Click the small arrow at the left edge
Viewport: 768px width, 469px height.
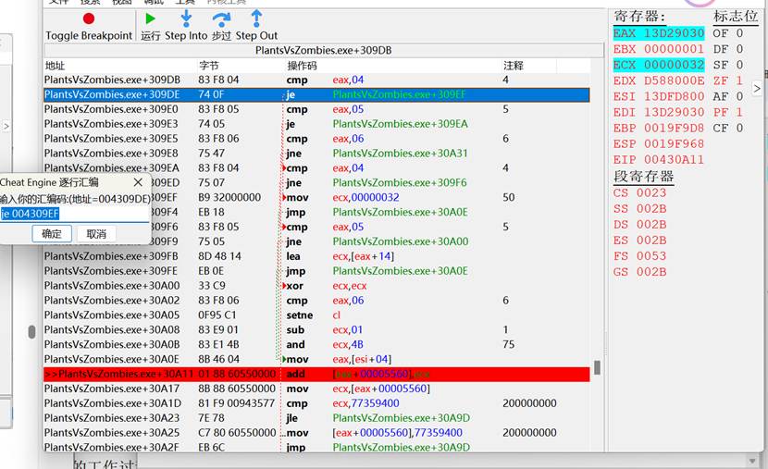click(x=6, y=127)
